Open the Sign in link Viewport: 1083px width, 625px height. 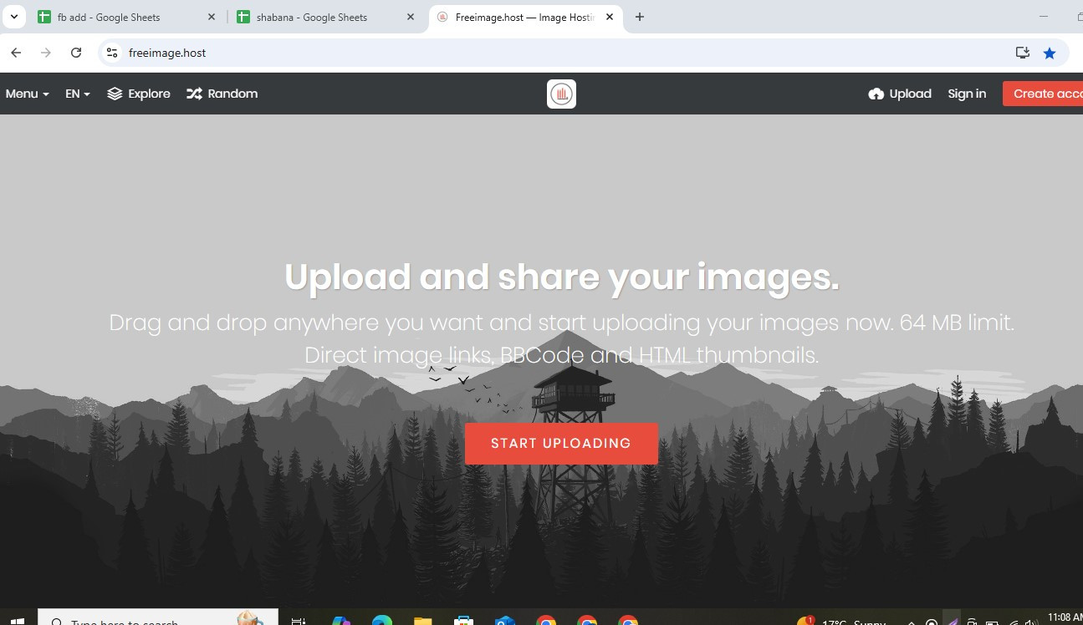967,94
